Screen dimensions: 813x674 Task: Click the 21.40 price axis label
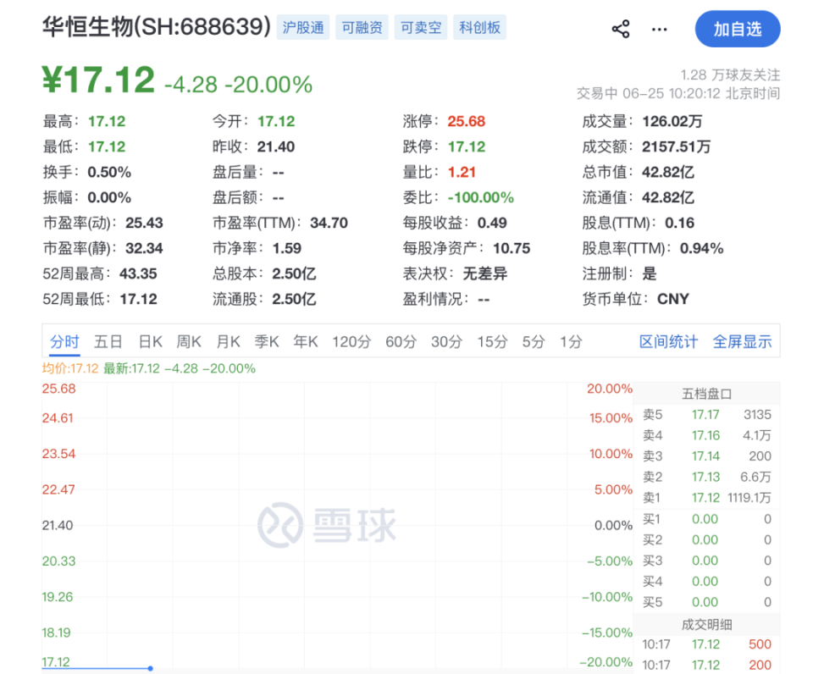point(58,525)
